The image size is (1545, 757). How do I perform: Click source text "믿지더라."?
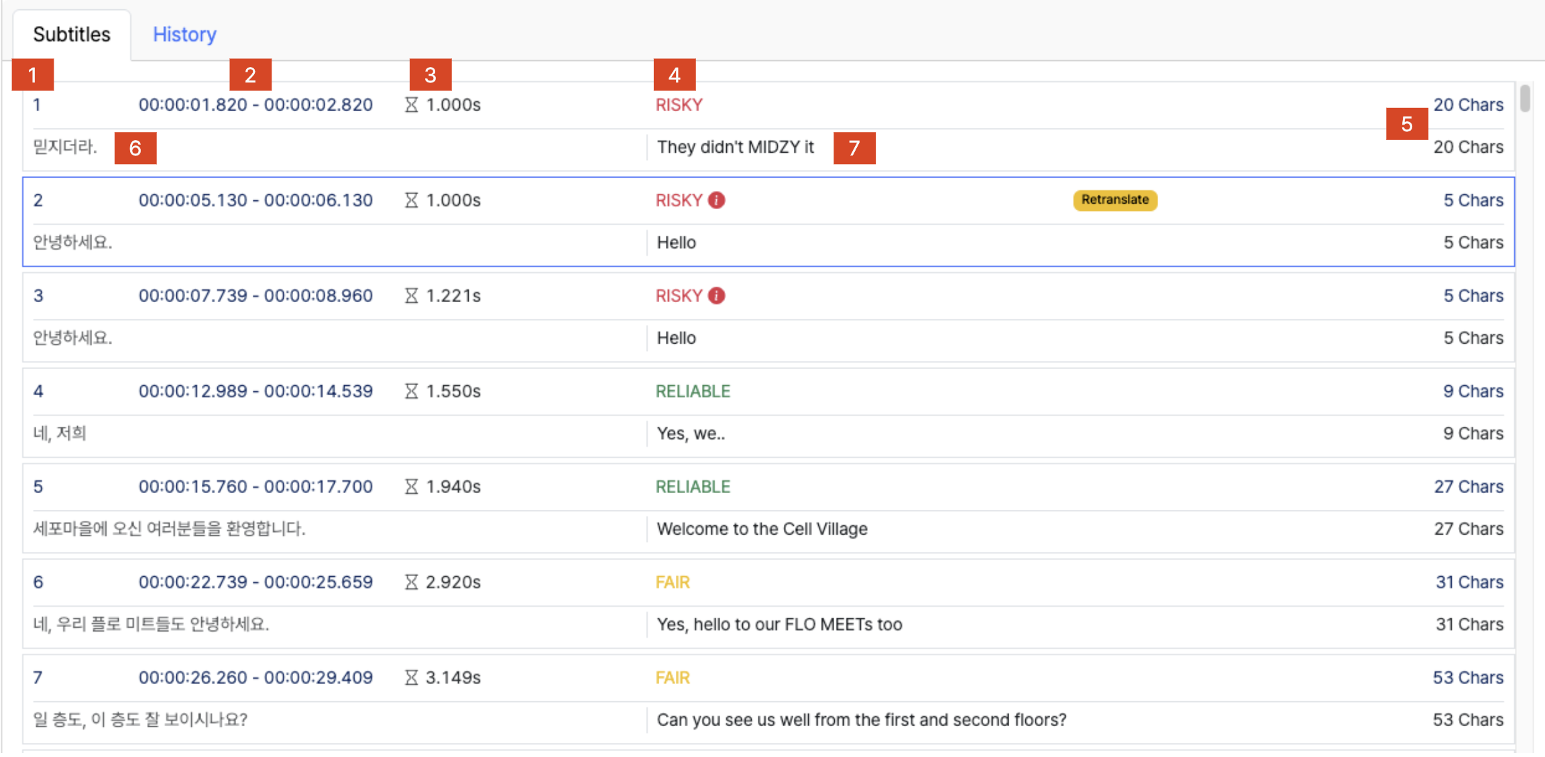(x=65, y=147)
